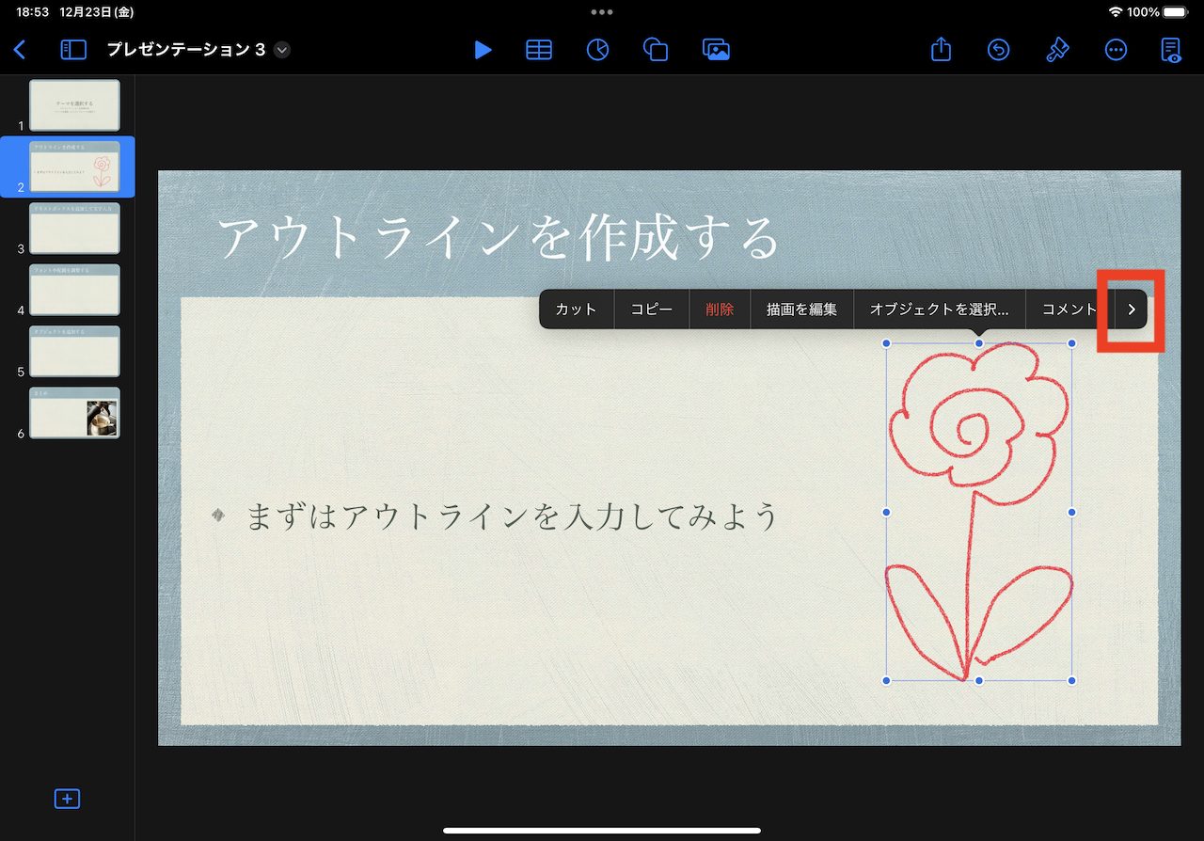This screenshot has width=1204, height=841.
Task: Choose オブジェクトを選択... in the context menu
Action: 940,309
